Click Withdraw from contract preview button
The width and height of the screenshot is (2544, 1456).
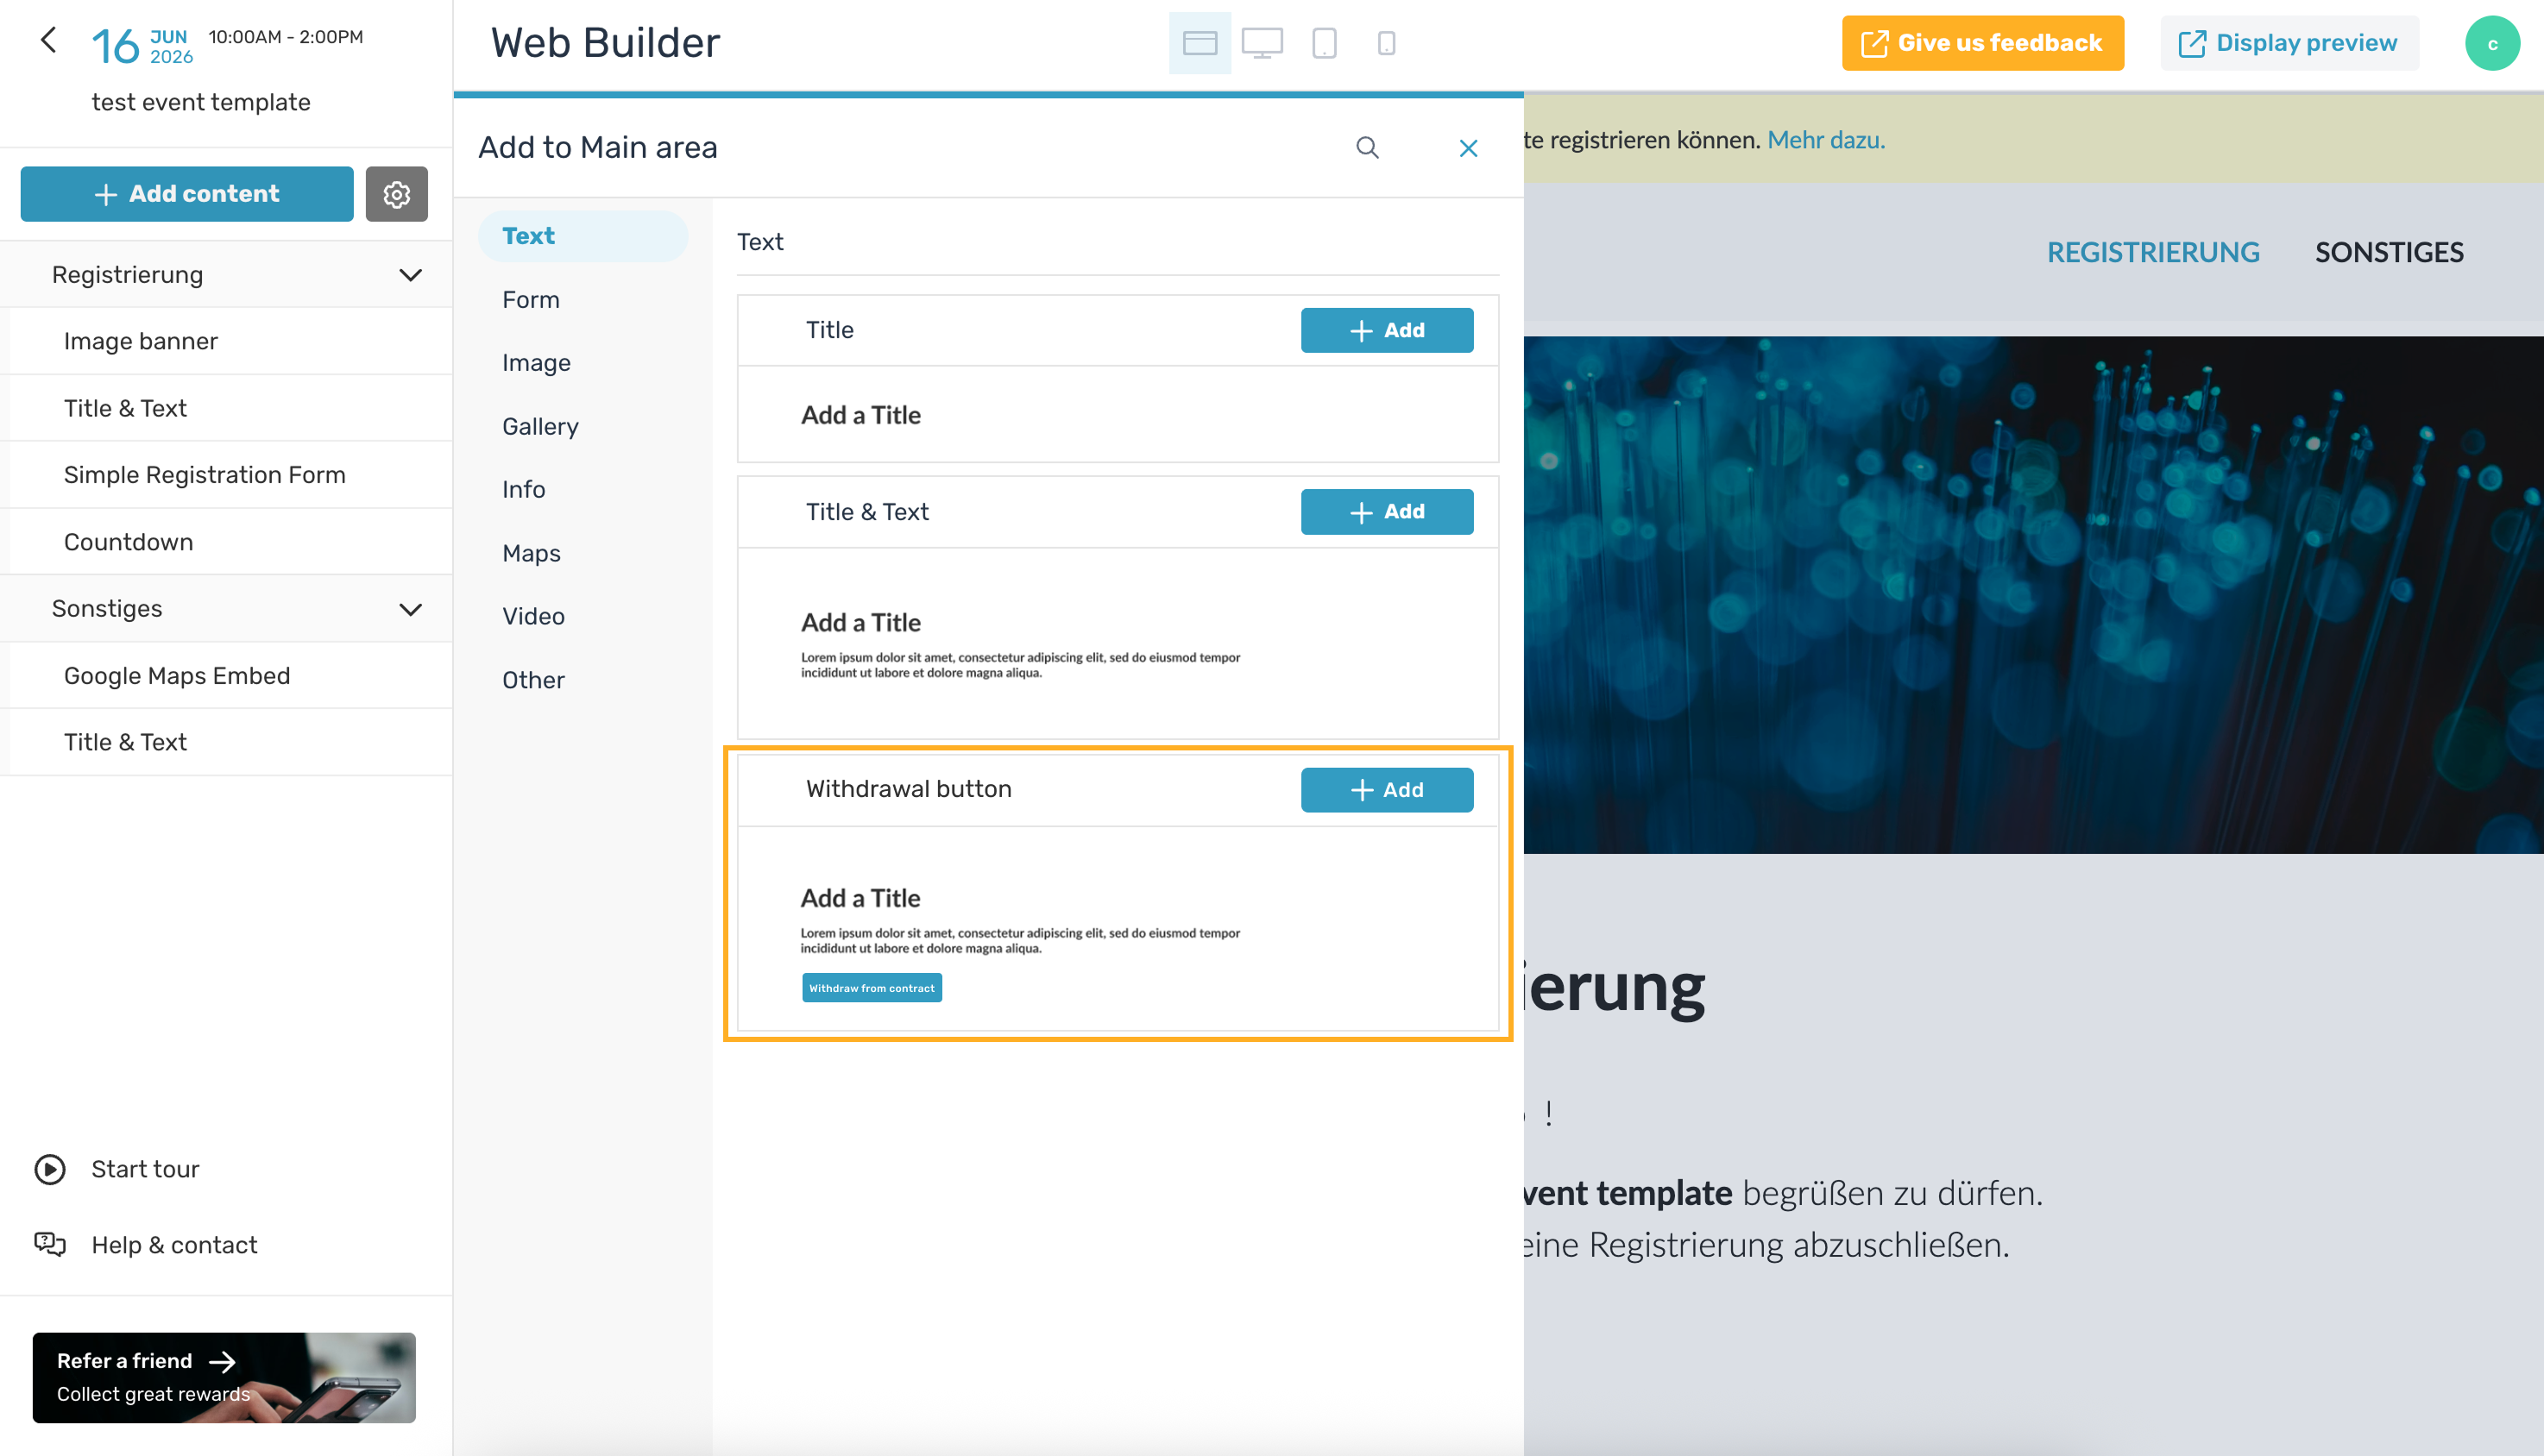[872, 988]
